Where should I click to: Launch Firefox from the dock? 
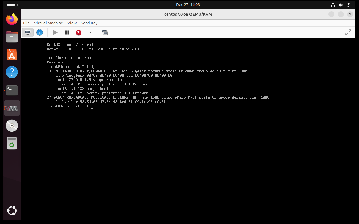[12, 19]
